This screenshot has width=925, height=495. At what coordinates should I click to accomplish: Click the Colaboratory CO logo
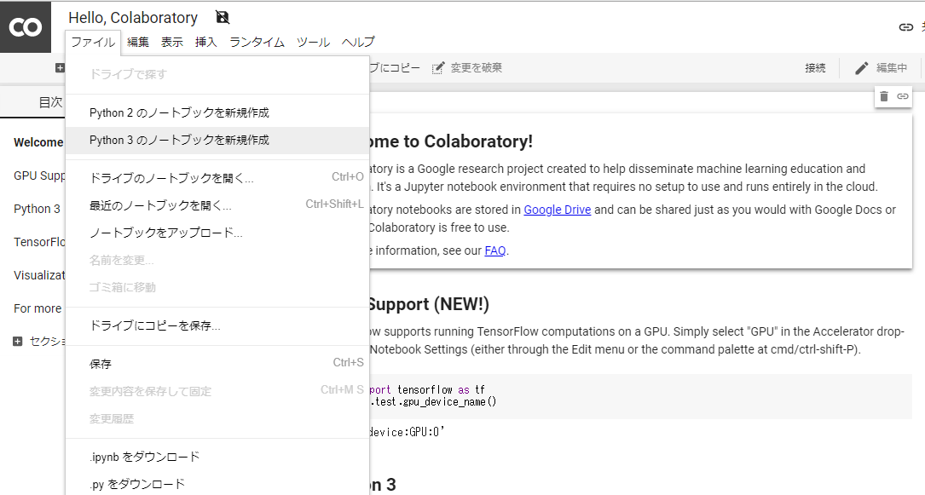[x=26, y=27]
